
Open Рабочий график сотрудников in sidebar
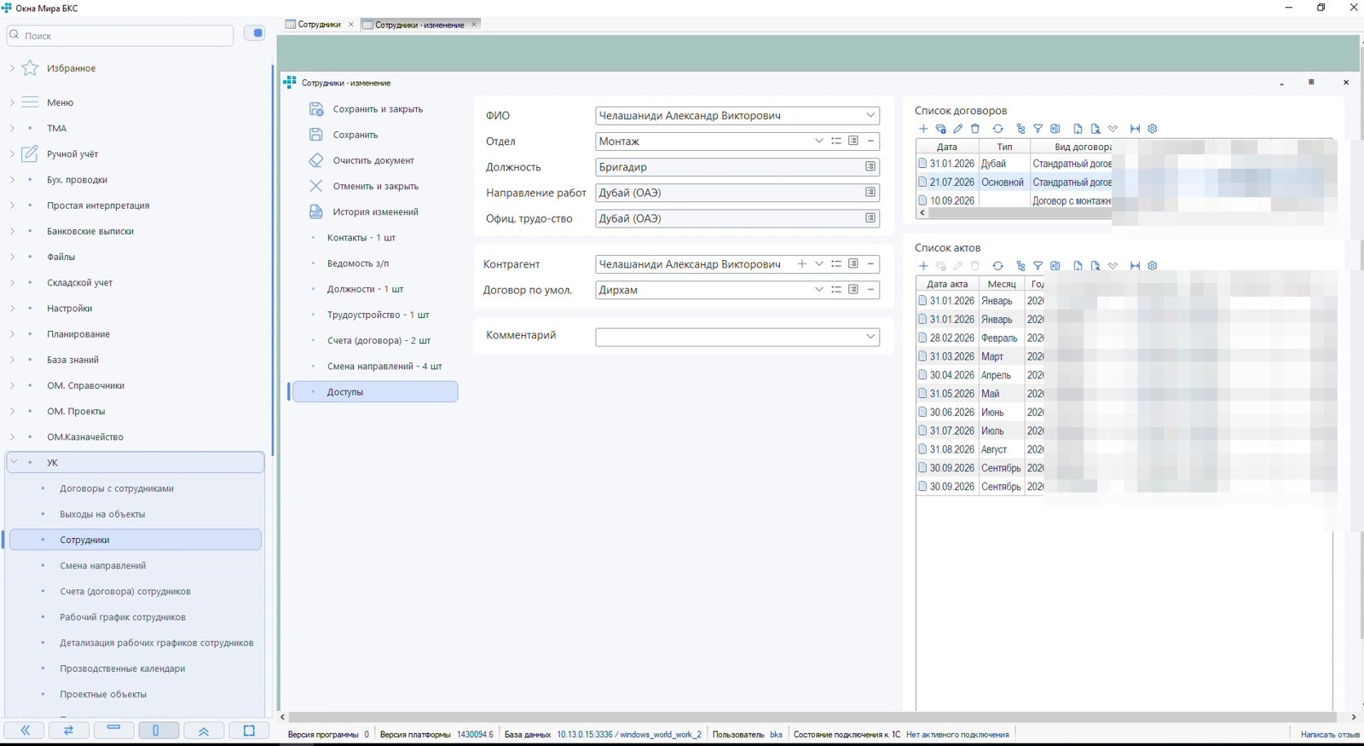tap(123, 617)
